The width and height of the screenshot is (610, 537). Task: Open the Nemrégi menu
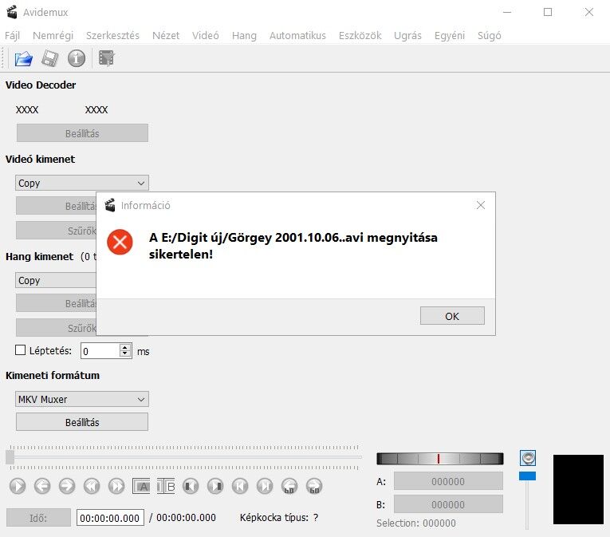(x=53, y=35)
